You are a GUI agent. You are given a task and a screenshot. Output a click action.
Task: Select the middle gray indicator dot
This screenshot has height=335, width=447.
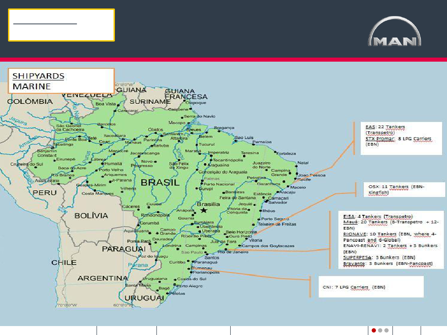[x=380, y=331]
